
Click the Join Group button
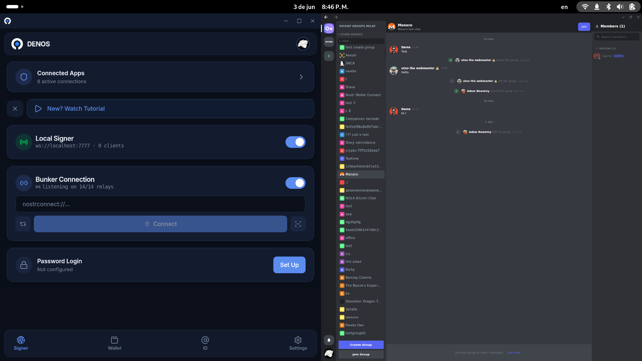pos(361,354)
